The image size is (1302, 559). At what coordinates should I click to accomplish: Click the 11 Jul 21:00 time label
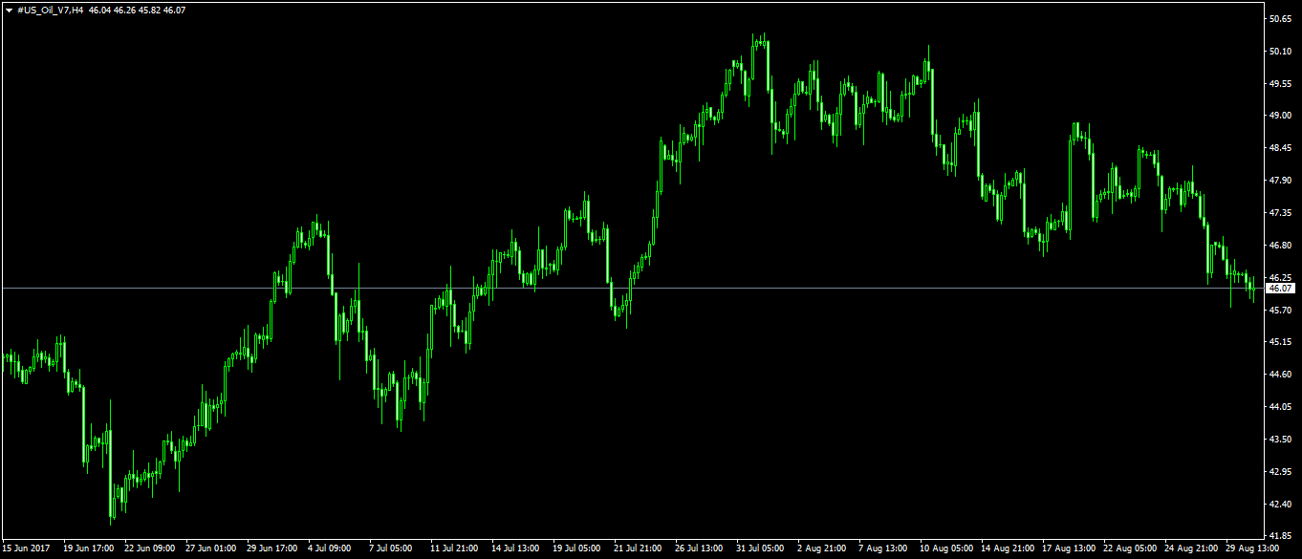pos(456,549)
